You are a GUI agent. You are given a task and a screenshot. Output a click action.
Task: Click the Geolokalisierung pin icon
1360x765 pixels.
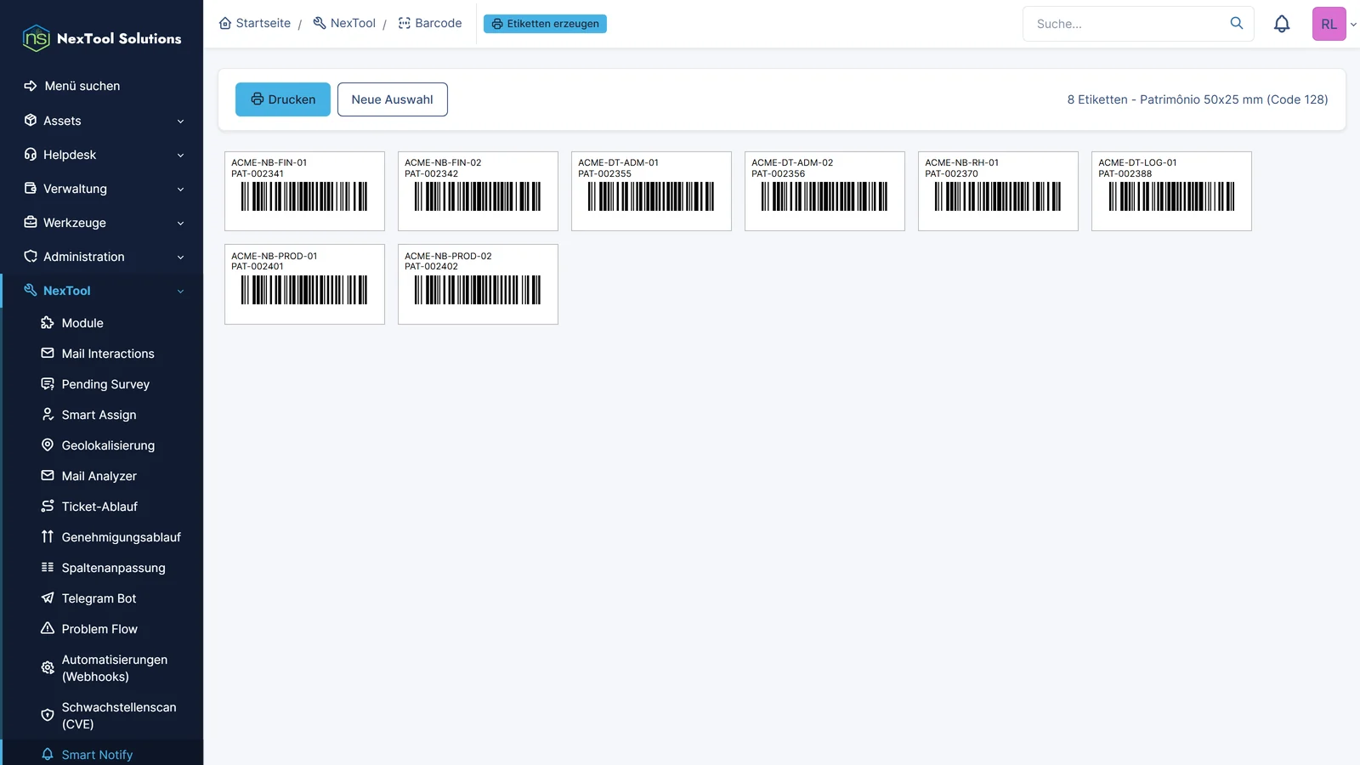(48, 445)
